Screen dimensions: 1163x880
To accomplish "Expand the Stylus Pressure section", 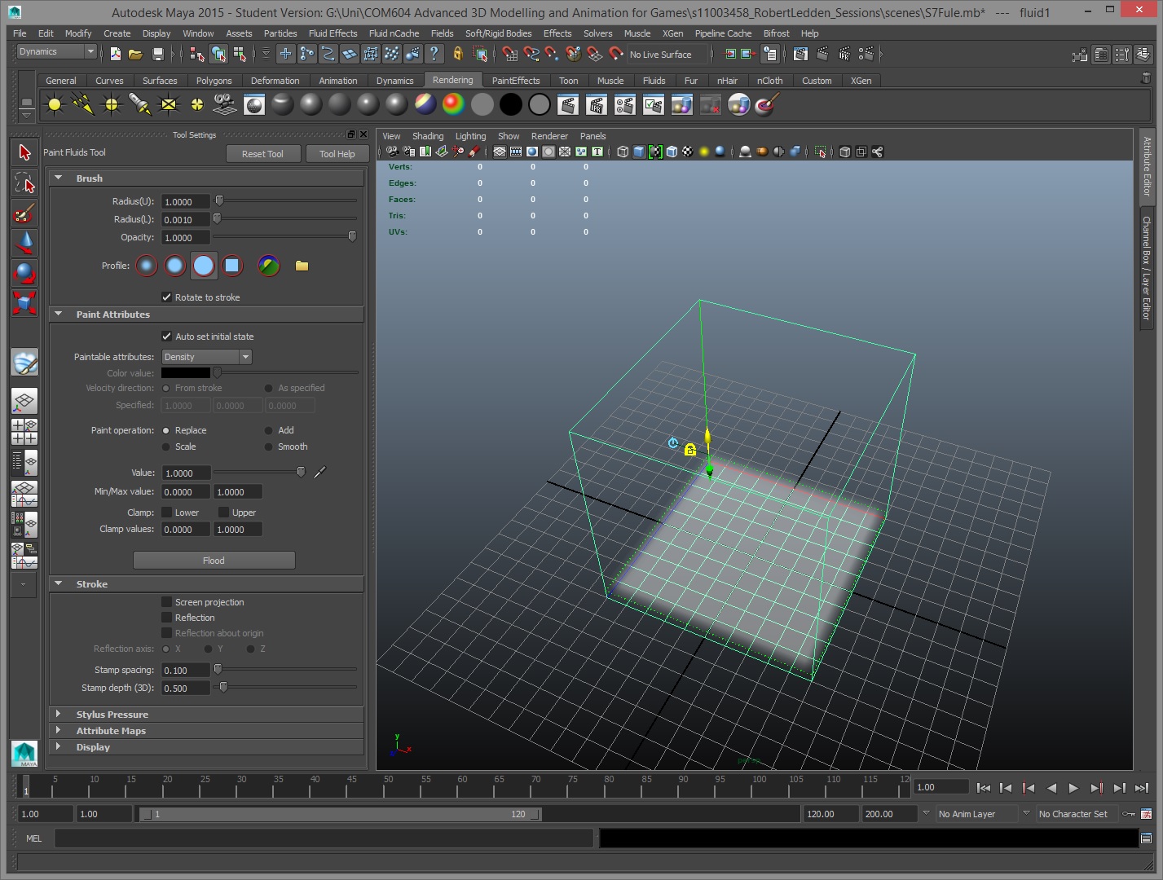I will tap(58, 714).
